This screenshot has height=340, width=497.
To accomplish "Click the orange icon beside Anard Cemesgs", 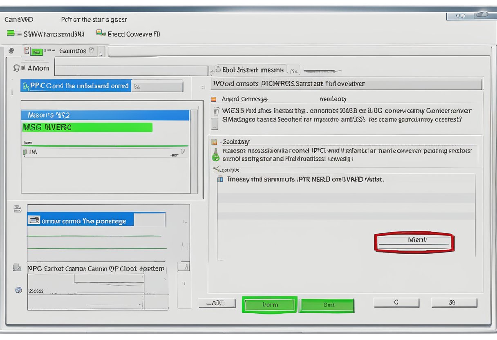I will tap(213, 99).
